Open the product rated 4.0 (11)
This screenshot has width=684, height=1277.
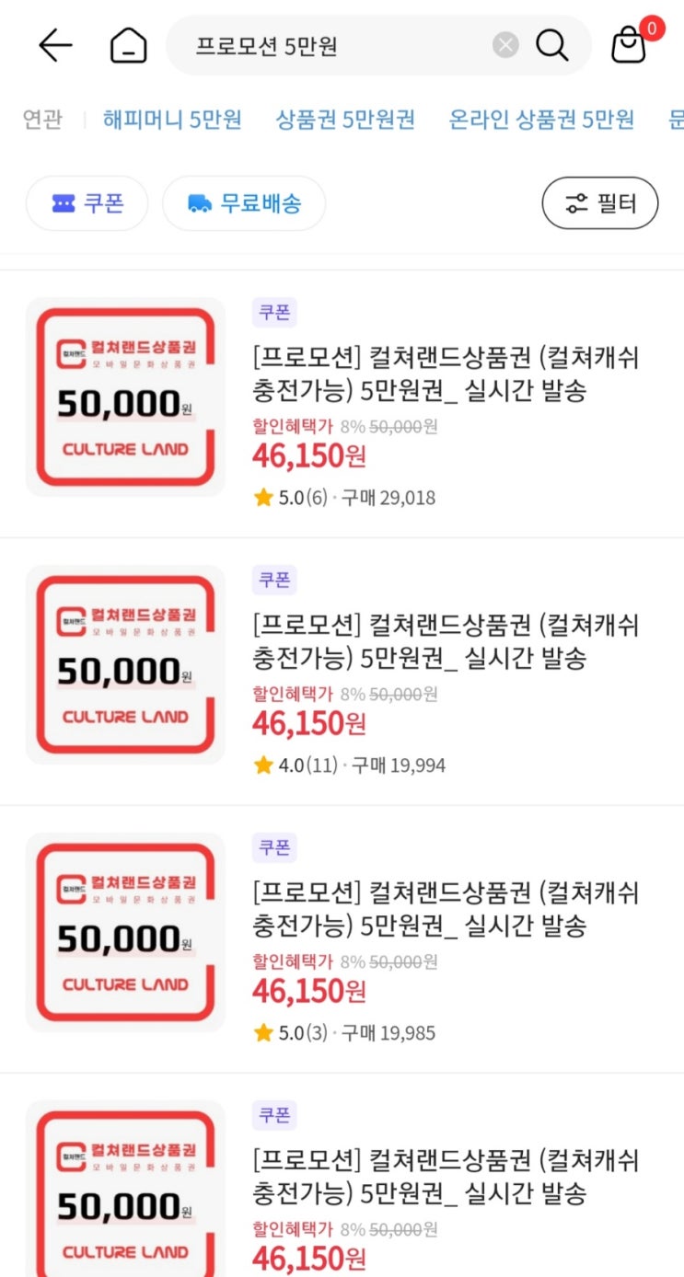coord(446,640)
